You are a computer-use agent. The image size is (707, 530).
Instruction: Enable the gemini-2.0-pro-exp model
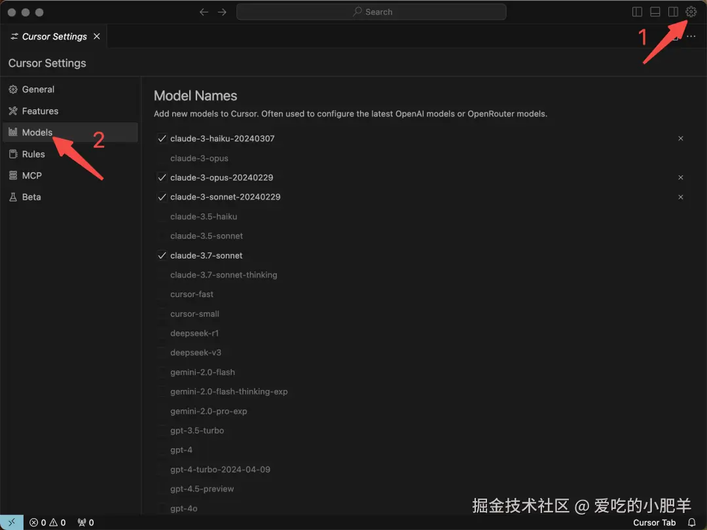click(162, 411)
